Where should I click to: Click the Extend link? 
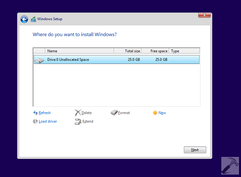point(88,121)
